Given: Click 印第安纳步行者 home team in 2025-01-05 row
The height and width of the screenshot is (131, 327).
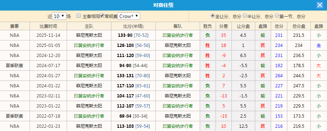Looking at the screenshot, I should (89, 45).
